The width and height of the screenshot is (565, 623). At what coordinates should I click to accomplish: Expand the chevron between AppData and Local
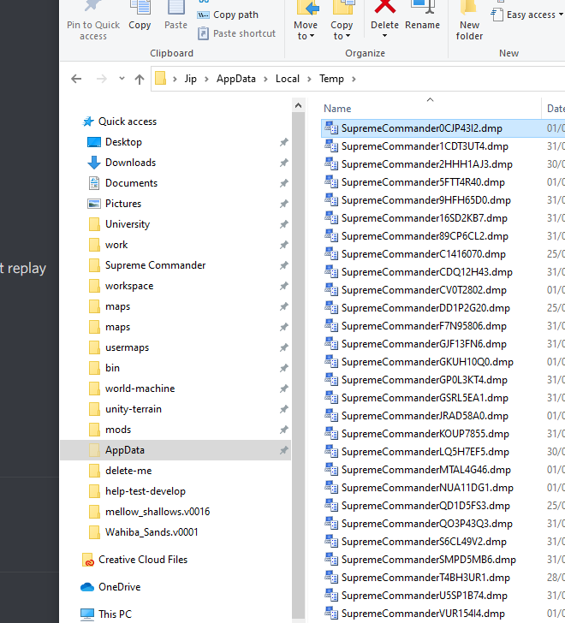click(265, 79)
